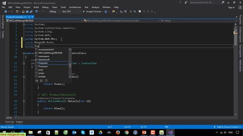
Task: Collapse the namespace block at line 9
Action: [x=24, y=53]
